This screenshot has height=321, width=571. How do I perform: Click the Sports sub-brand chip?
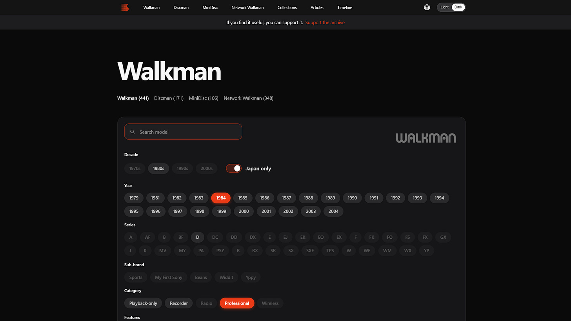136,277
